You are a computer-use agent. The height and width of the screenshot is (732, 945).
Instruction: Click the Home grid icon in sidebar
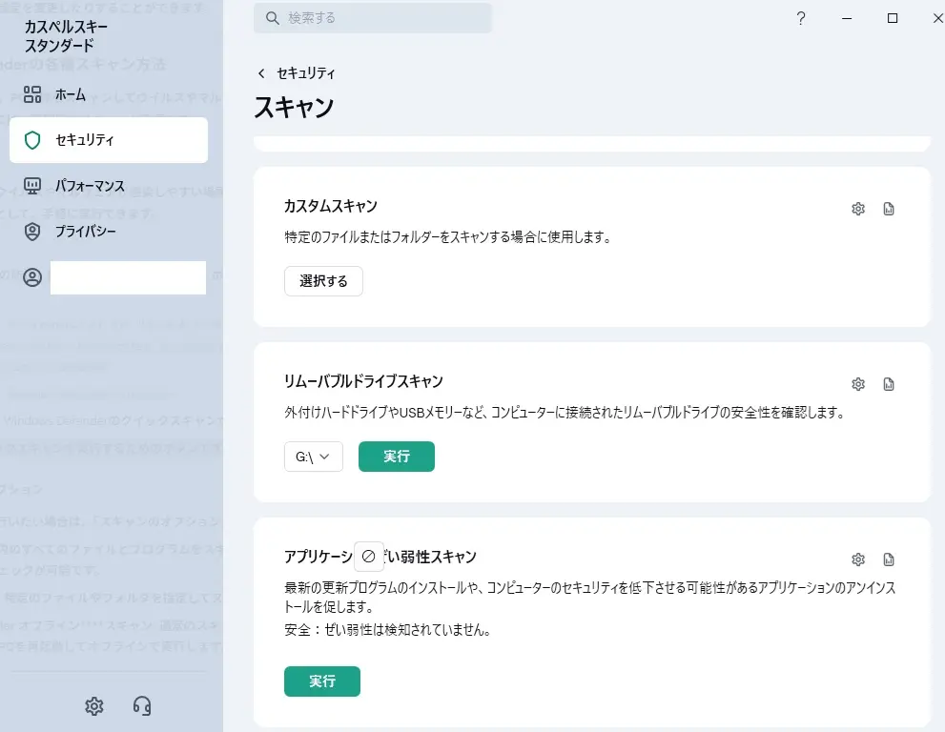pyautogui.click(x=32, y=94)
